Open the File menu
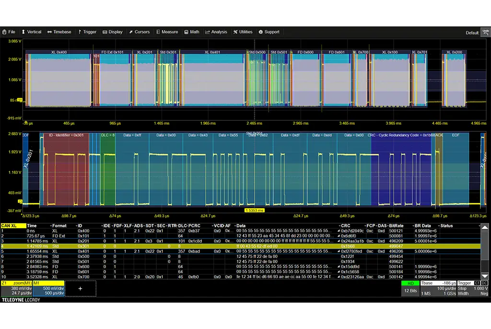 click(x=9, y=32)
